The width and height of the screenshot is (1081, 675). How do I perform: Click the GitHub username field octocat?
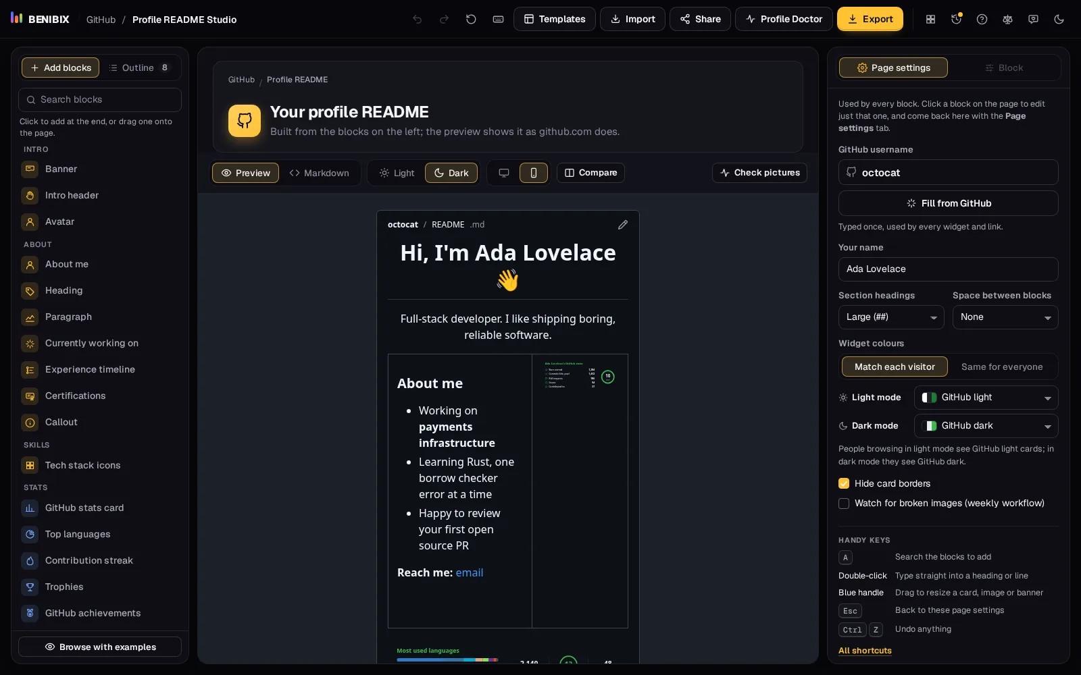949,172
